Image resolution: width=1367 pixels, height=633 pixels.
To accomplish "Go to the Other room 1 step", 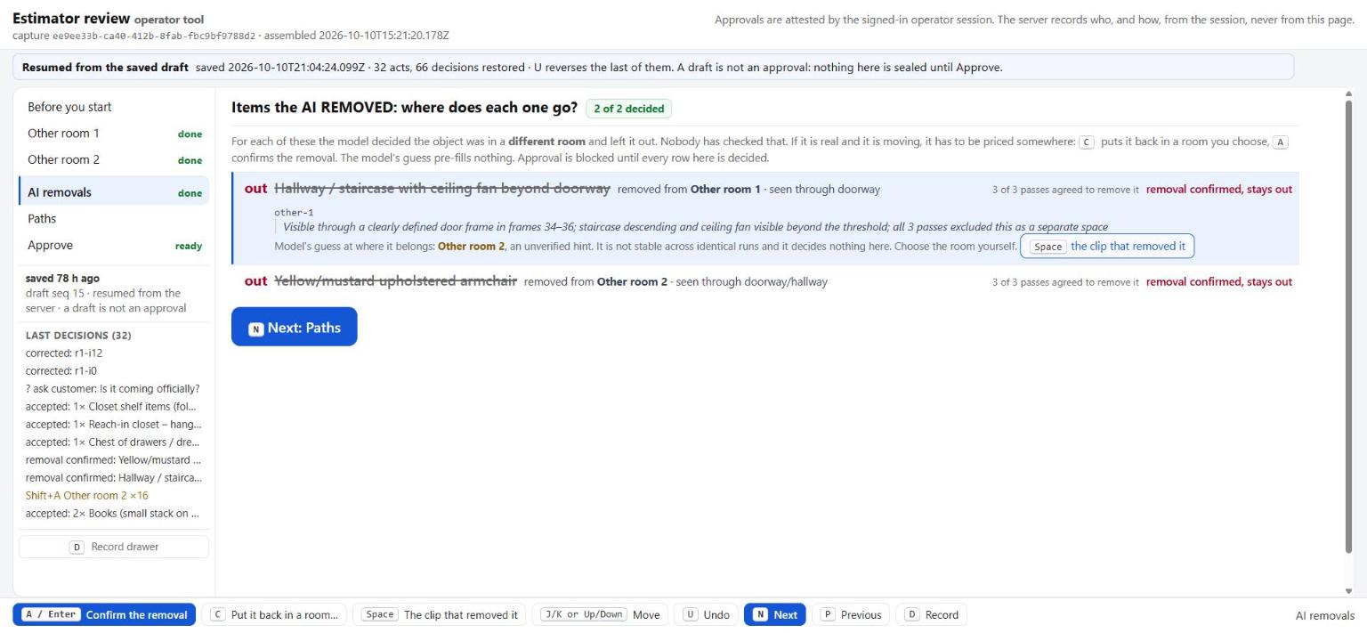I will tap(114, 134).
